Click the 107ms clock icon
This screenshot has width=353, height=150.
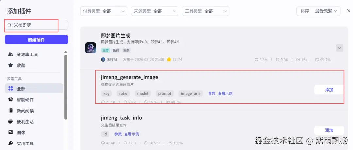(146, 143)
